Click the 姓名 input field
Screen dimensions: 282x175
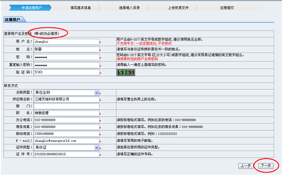coord(67,49)
